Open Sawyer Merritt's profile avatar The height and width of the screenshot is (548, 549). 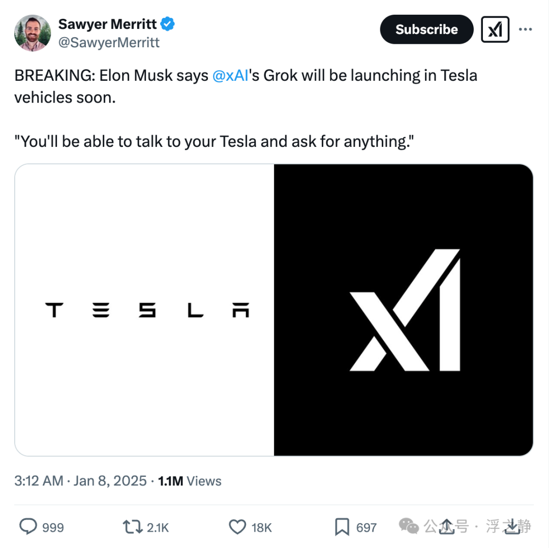33,33
